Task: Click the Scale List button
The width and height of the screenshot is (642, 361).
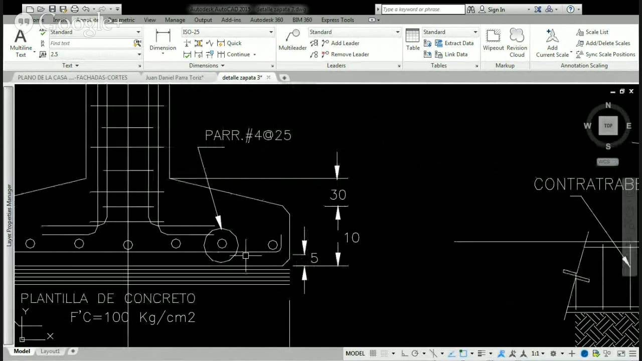Action: (592, 32)
